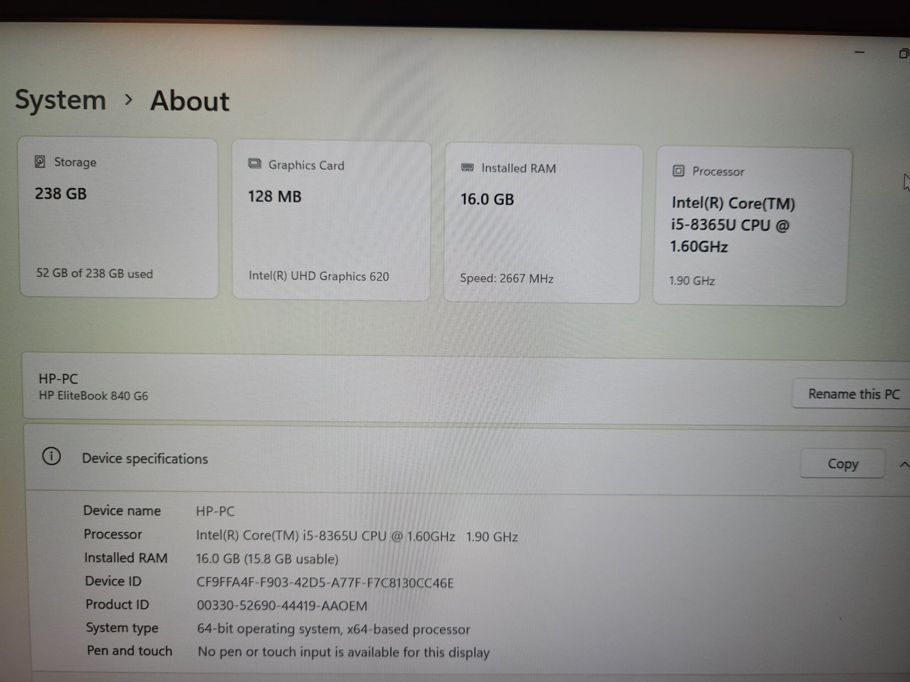Collapse the Device specifications section
Image resolution: width=910 pixels, height=682 pixels.
click(904, 465)
